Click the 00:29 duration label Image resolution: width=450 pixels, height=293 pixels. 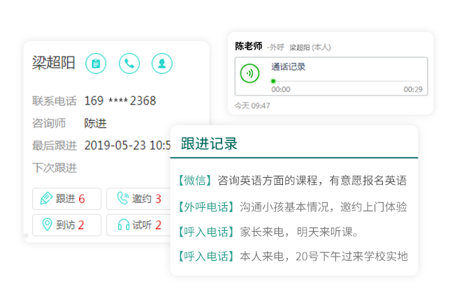(x=413, y=90)
